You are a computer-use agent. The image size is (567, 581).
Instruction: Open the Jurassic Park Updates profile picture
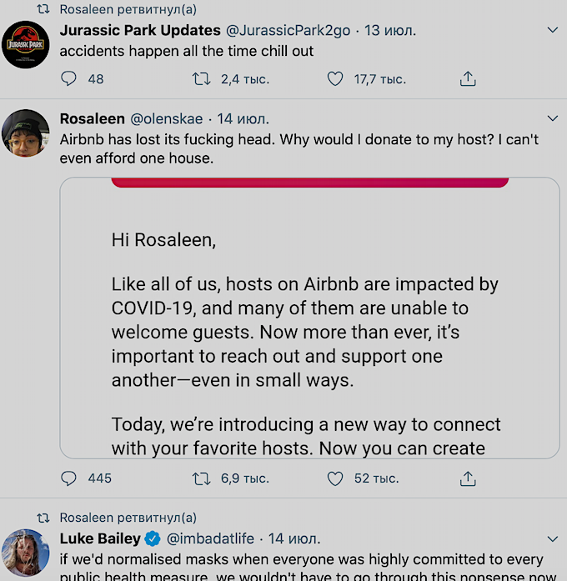27,45
